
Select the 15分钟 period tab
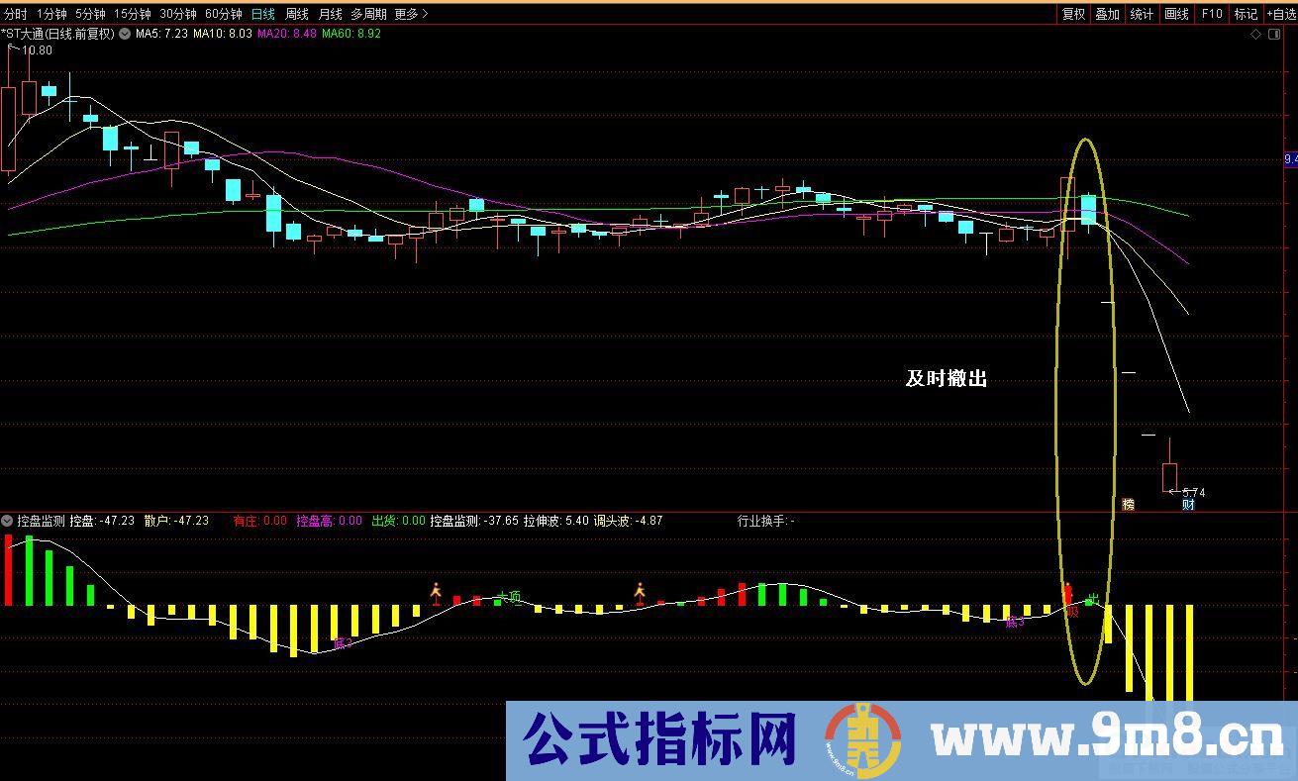point(133,14)
